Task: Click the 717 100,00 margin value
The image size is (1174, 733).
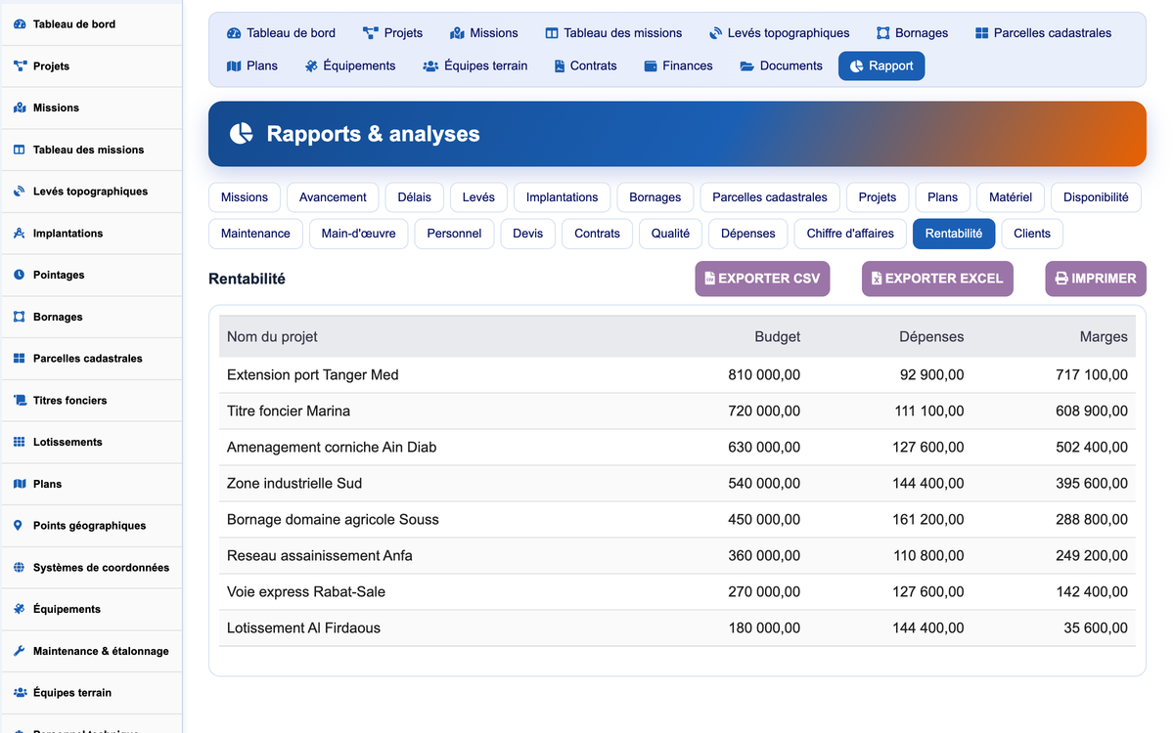Action: [1092, 374]
